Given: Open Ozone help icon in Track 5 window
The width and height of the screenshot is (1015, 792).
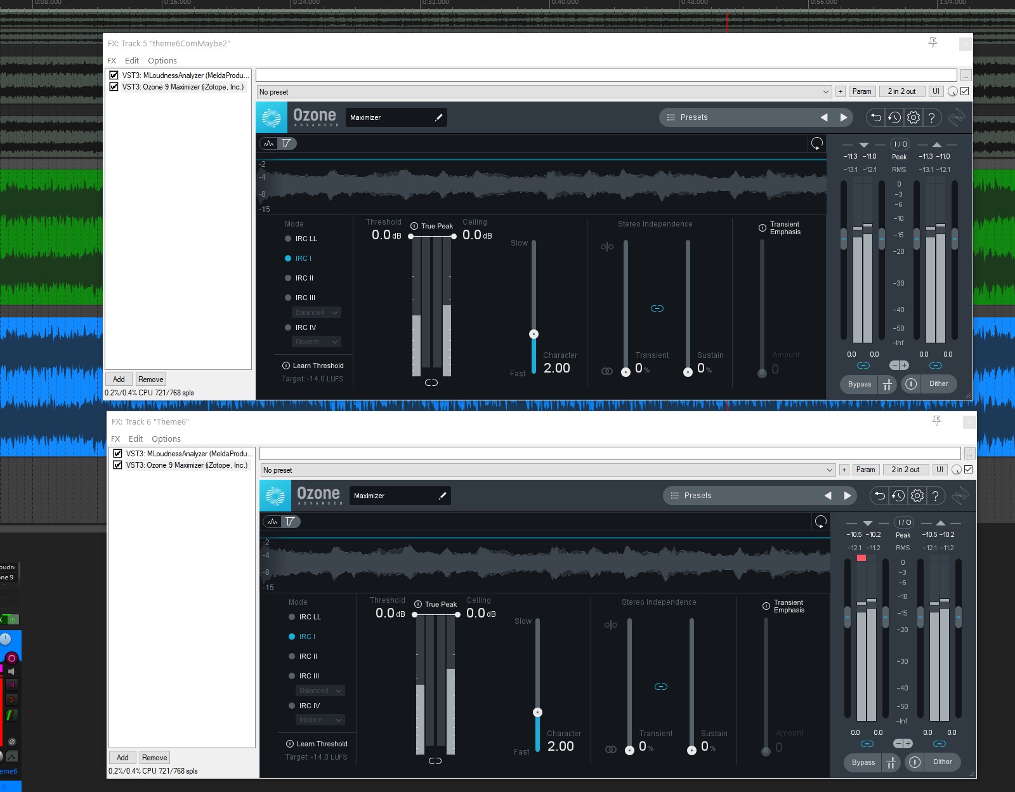Looking at the screenshot, I should pos(931,117).
